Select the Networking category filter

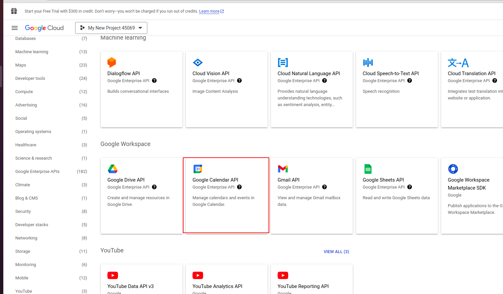pyautogui.click(x=26, y=238)
